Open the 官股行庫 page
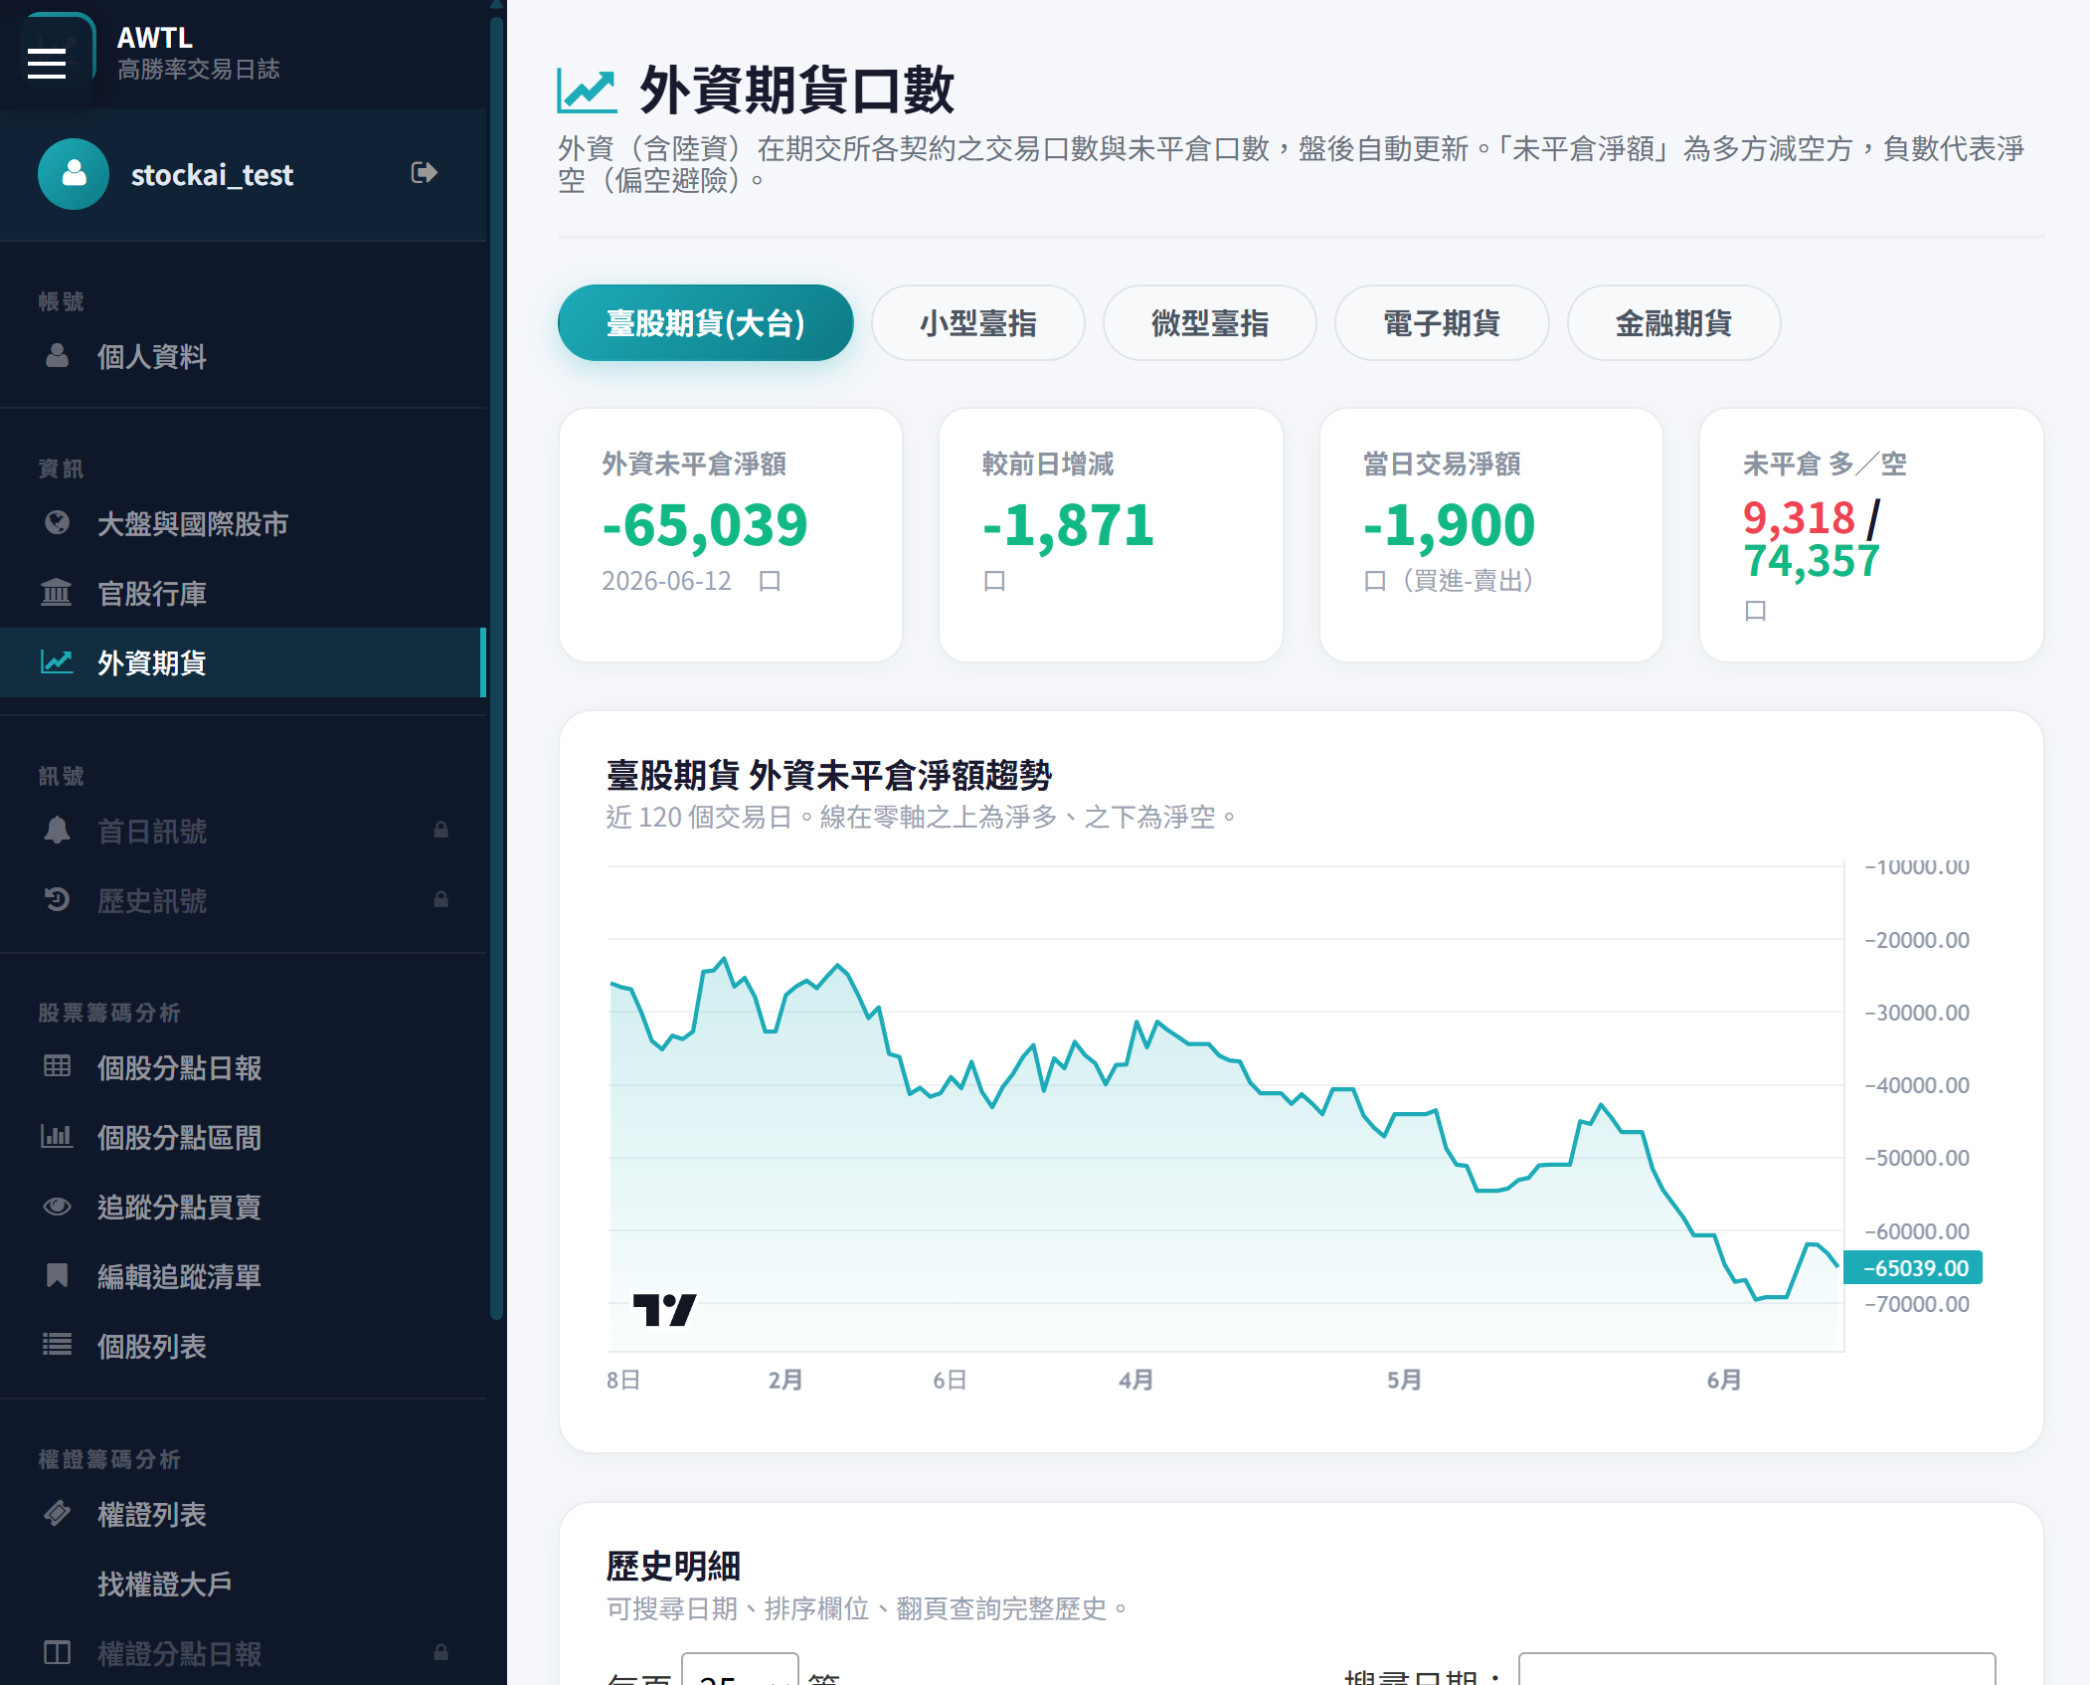Screen dimensions: 2090x1685 click(243, 593)
